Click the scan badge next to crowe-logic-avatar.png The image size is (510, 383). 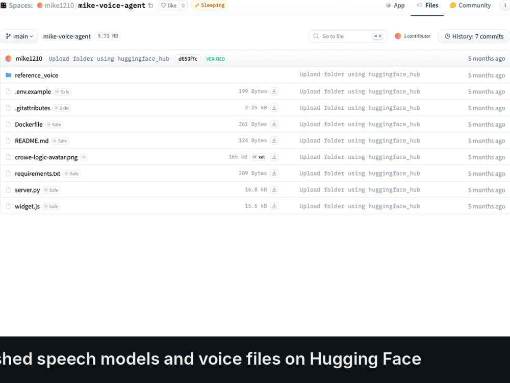84,157
